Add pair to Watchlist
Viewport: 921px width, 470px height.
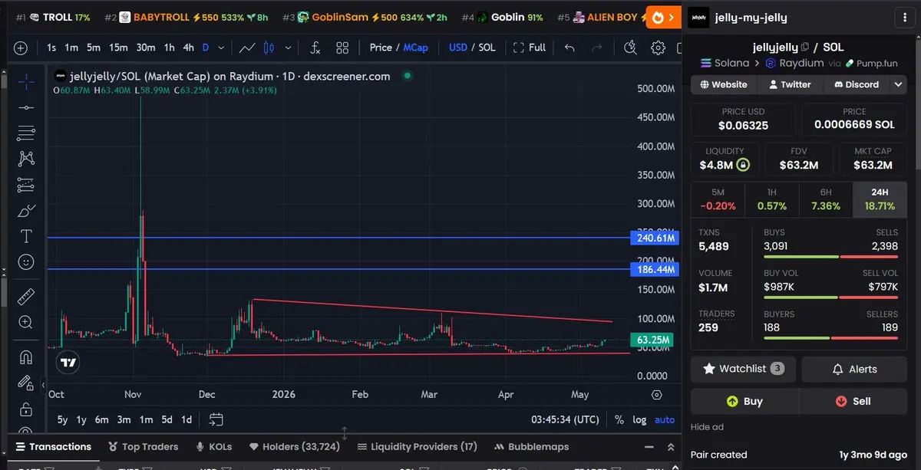coord(743,369)
